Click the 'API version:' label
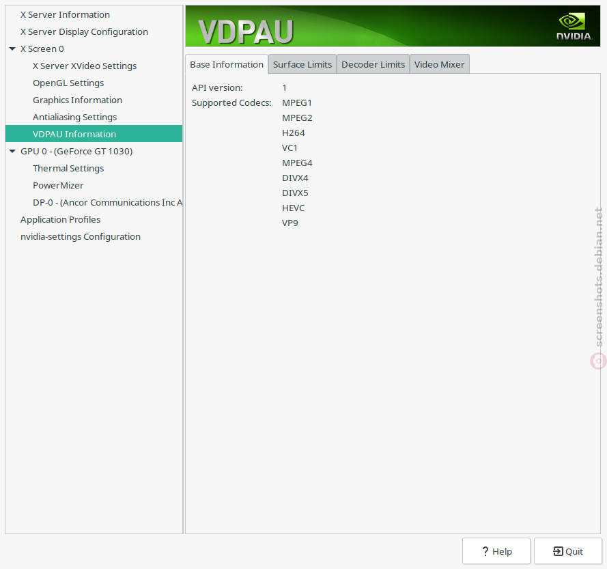Image resolution: width=607 pixels, height=569 pixels. pyautogui.click(x=217, y=88)
